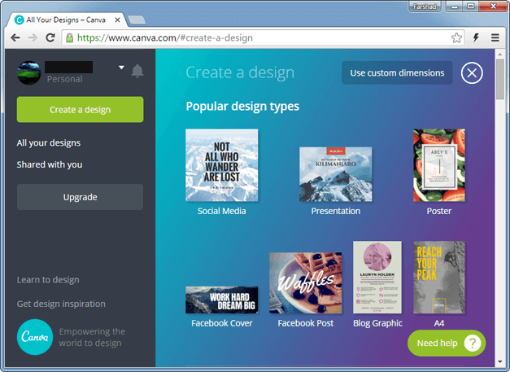Choose the Facebook Post waffles thumbnail
510x372 pixels.
point(306,283)
